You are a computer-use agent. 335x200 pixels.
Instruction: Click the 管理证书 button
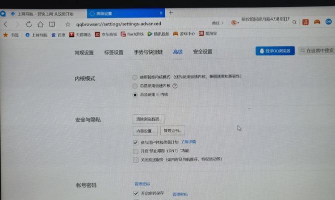coord(173,130)
